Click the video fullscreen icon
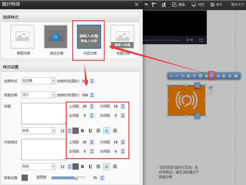Image resolution: width=246 pixels, height=185 pixels. tap(201, 40)
